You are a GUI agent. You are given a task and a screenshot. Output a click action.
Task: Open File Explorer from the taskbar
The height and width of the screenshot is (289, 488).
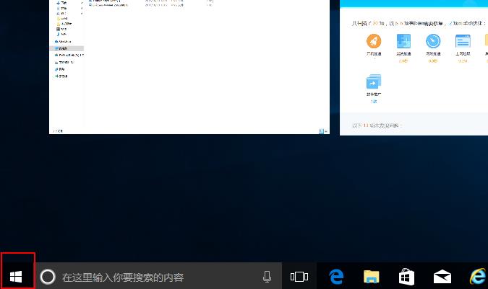(x=371, y=277)
